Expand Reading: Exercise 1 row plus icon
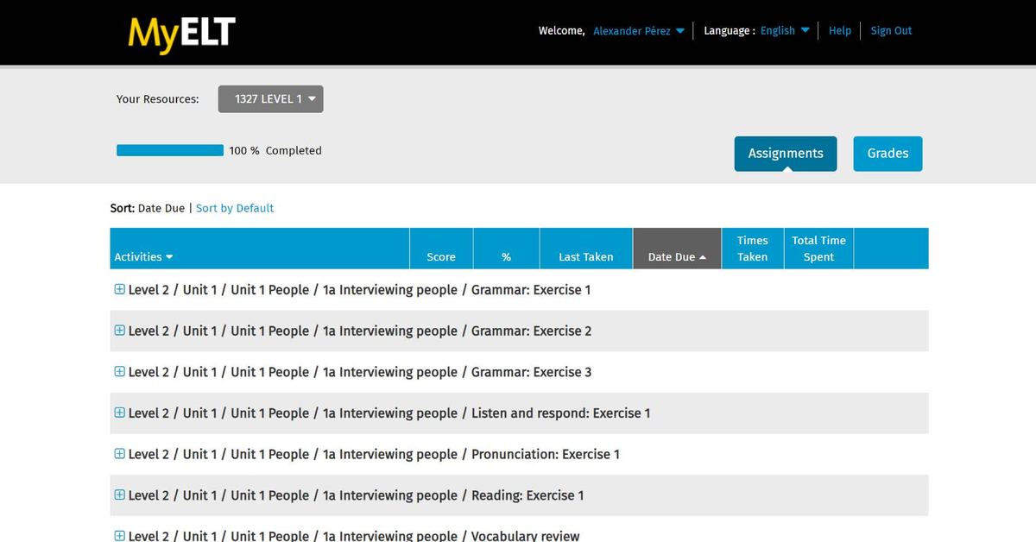The height and width of the screenshot is (542, 1036). pyautogui.click(x=120, y=495)
